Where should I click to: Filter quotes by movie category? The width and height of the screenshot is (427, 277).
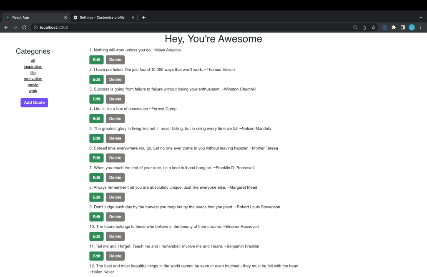pos(33,85)
